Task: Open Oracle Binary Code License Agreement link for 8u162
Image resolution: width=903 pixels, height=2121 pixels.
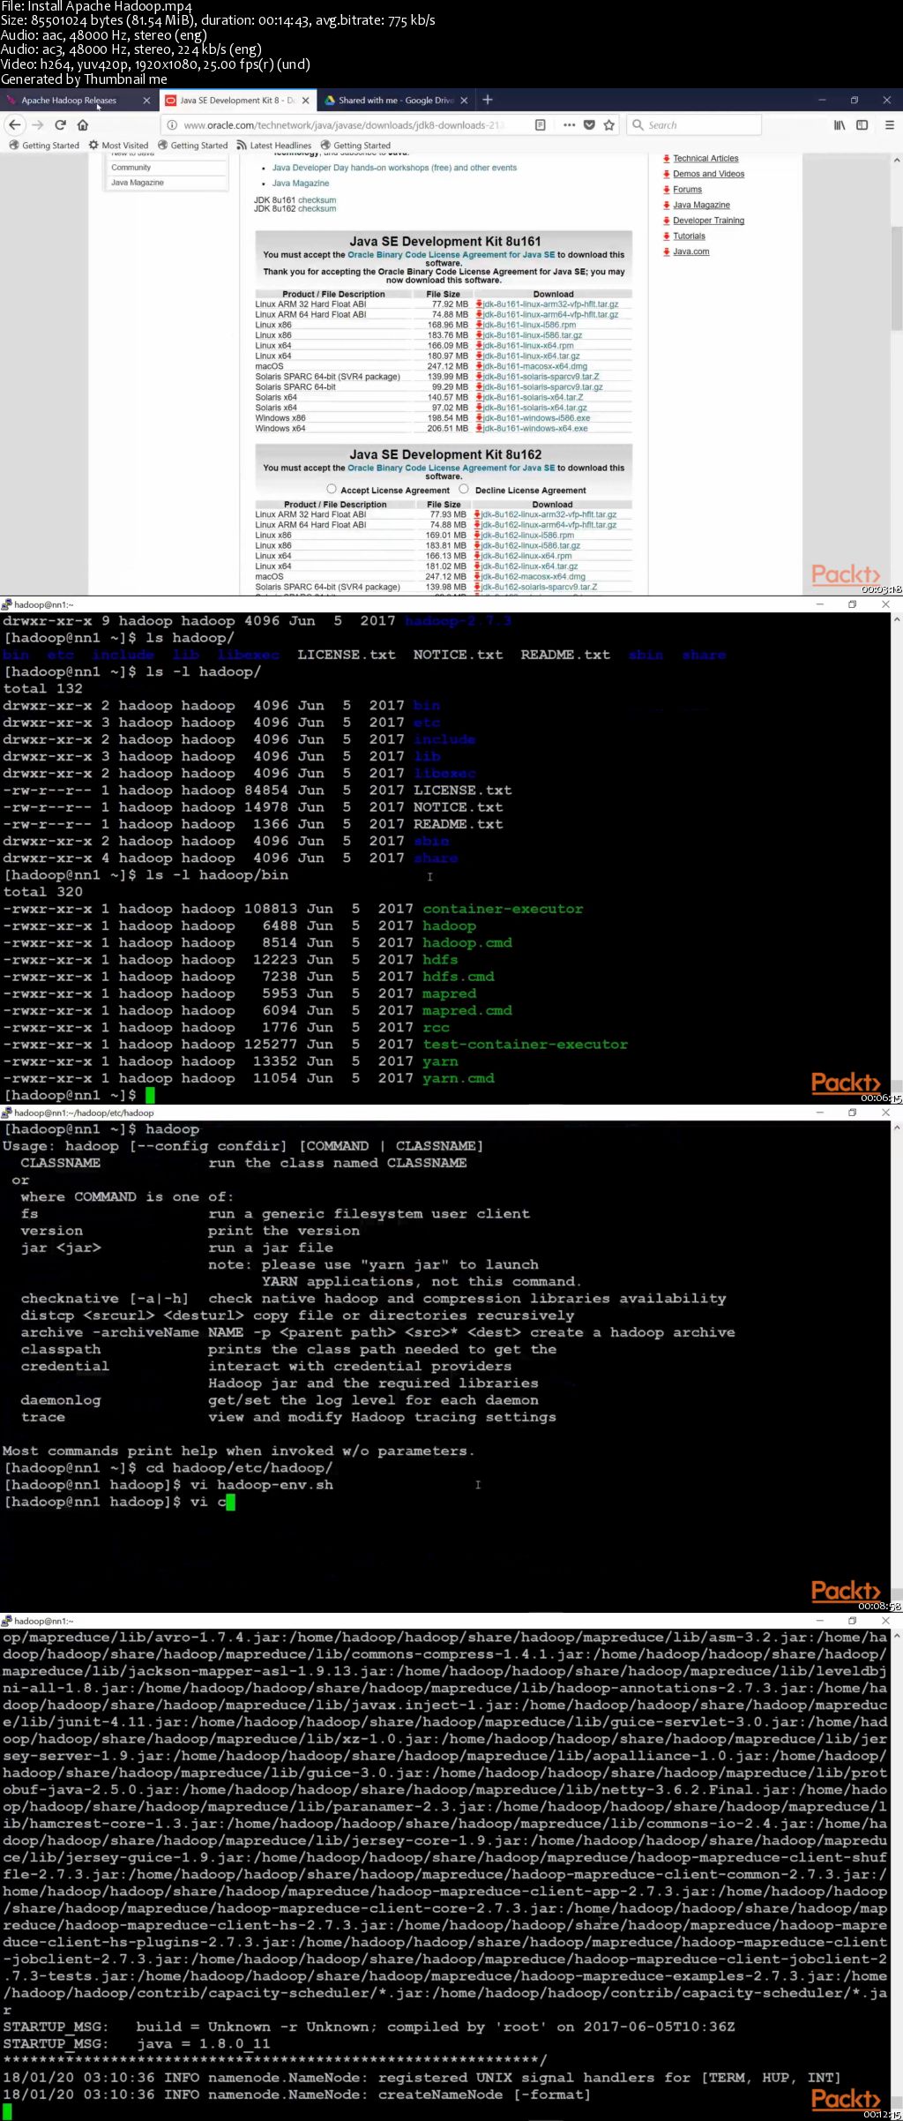Action: click(x=451, y=468)
